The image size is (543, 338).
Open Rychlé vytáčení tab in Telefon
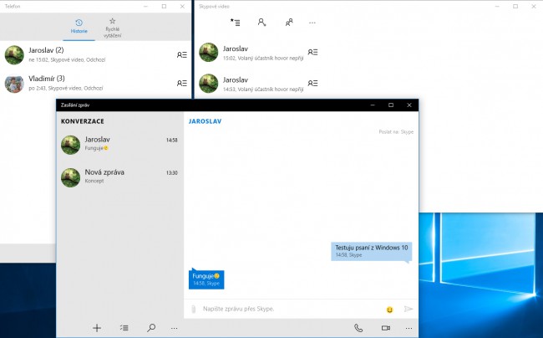coord(112,27)
